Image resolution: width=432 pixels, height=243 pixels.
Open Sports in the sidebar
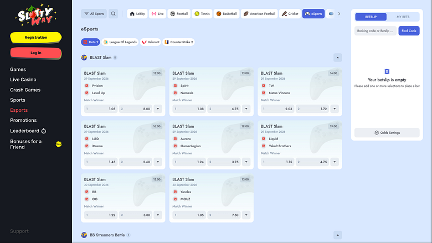click(x=18, y=100)
